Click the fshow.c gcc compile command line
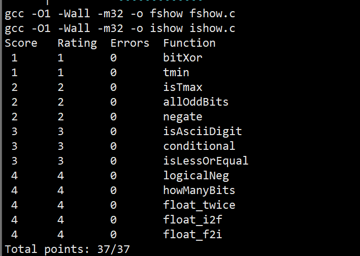Screen dimensions: 360x256 (x=120, y=14)
